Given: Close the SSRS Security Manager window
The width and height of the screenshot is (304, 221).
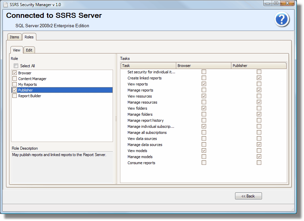Looking at the screenshot, I should click(x=287, y=3).
